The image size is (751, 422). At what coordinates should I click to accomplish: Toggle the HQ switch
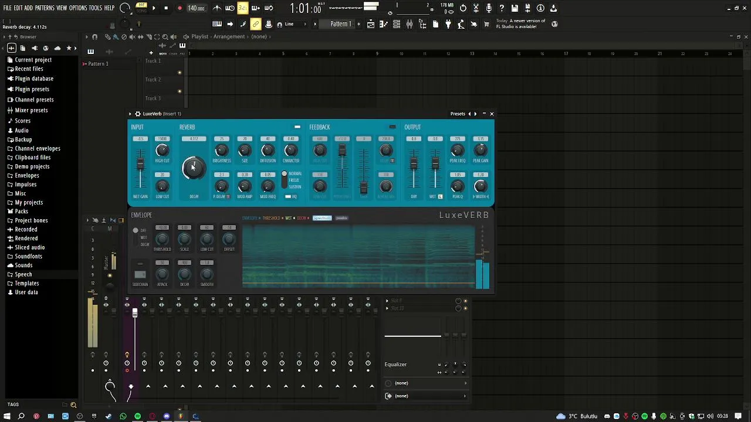(288, 196)
